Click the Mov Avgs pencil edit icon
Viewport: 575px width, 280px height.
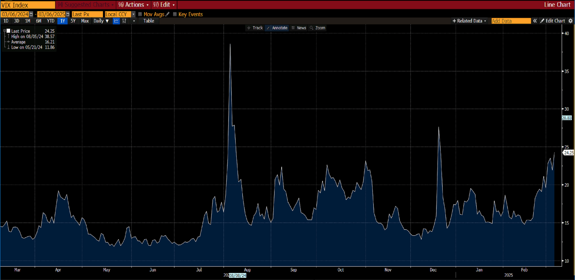[x=167, y=14]
